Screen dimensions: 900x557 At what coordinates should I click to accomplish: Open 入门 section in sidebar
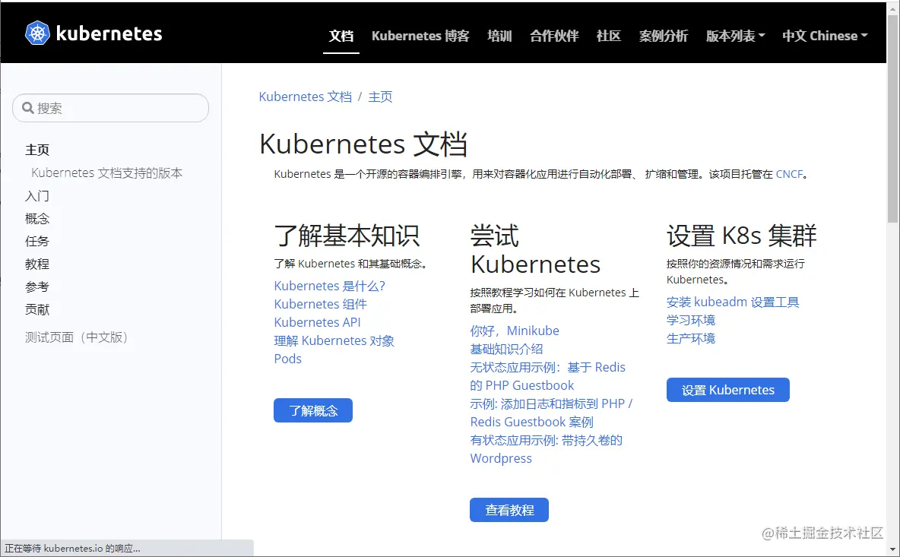(37, 195)
